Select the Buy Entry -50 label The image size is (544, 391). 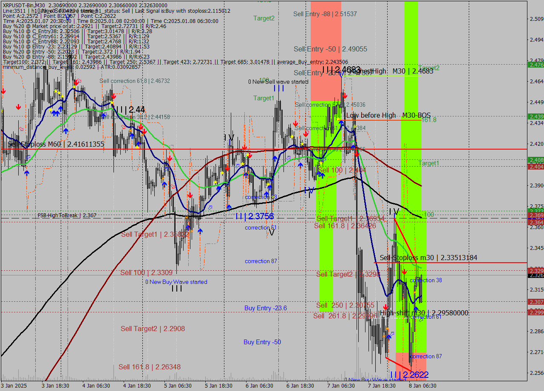tap(262, 342)
